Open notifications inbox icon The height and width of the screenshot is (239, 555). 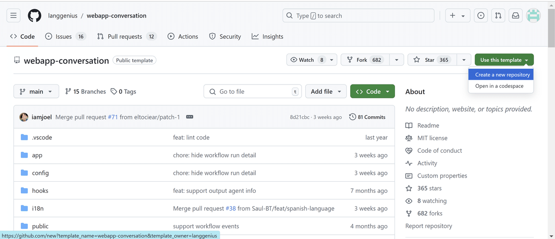515,16
